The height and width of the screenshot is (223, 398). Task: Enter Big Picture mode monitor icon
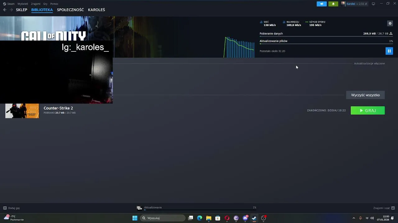point(373,4)
